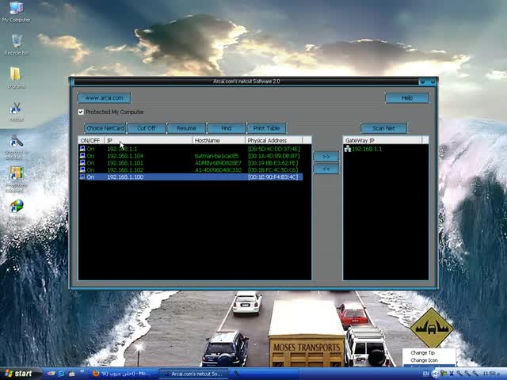The height and width of the screenshot is (380, 507).
Task: Click the third quick launch icon
Action: coord(71,374)
